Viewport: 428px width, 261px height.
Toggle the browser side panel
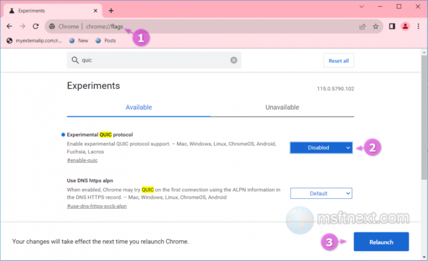click(392, 26)
